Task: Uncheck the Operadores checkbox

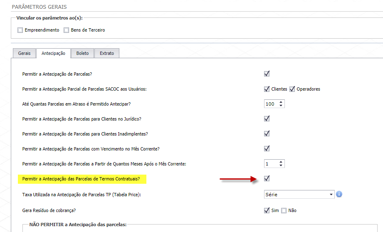Action: click(x=292, y=89)
